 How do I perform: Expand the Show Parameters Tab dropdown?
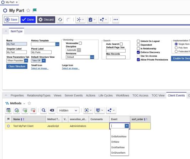tap(26, 60)
